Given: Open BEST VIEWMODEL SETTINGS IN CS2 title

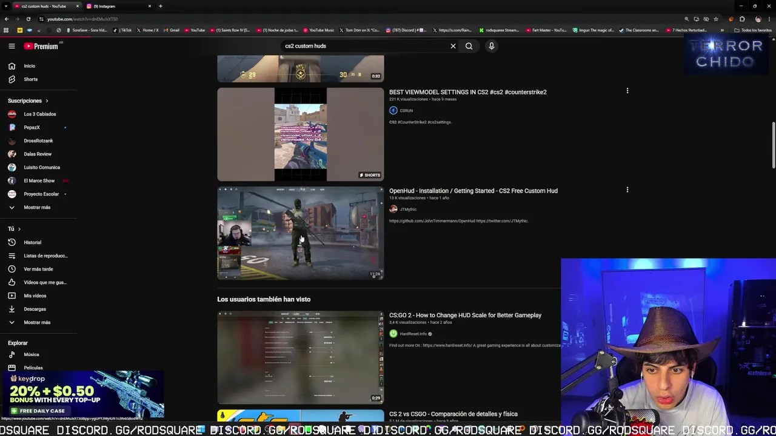Looking at the screenshot, I should pyautogui.click(x=467, y=92).
